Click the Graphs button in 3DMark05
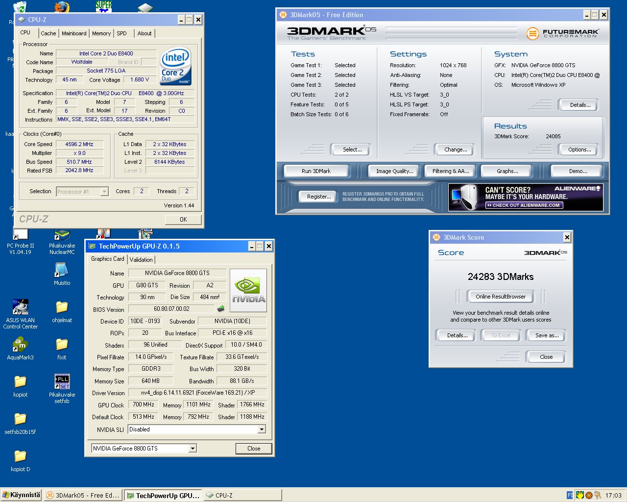627x502 pixels. click(507, 171)
